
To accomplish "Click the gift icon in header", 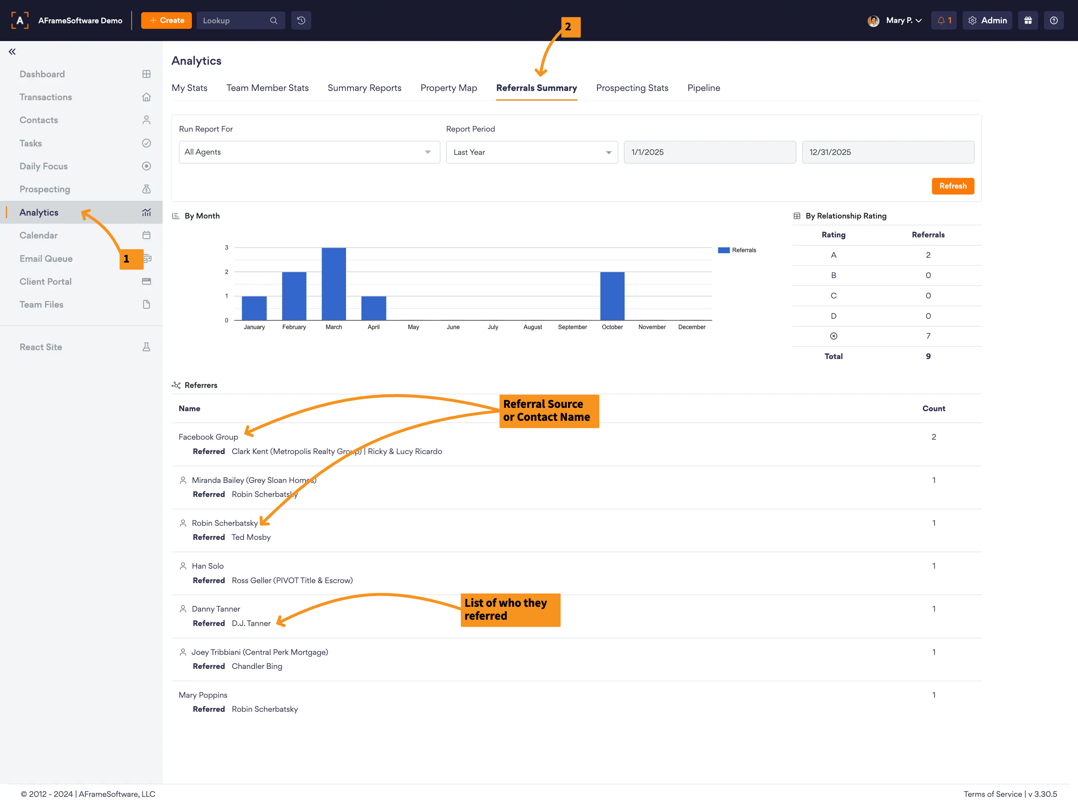I will 1028,20.
